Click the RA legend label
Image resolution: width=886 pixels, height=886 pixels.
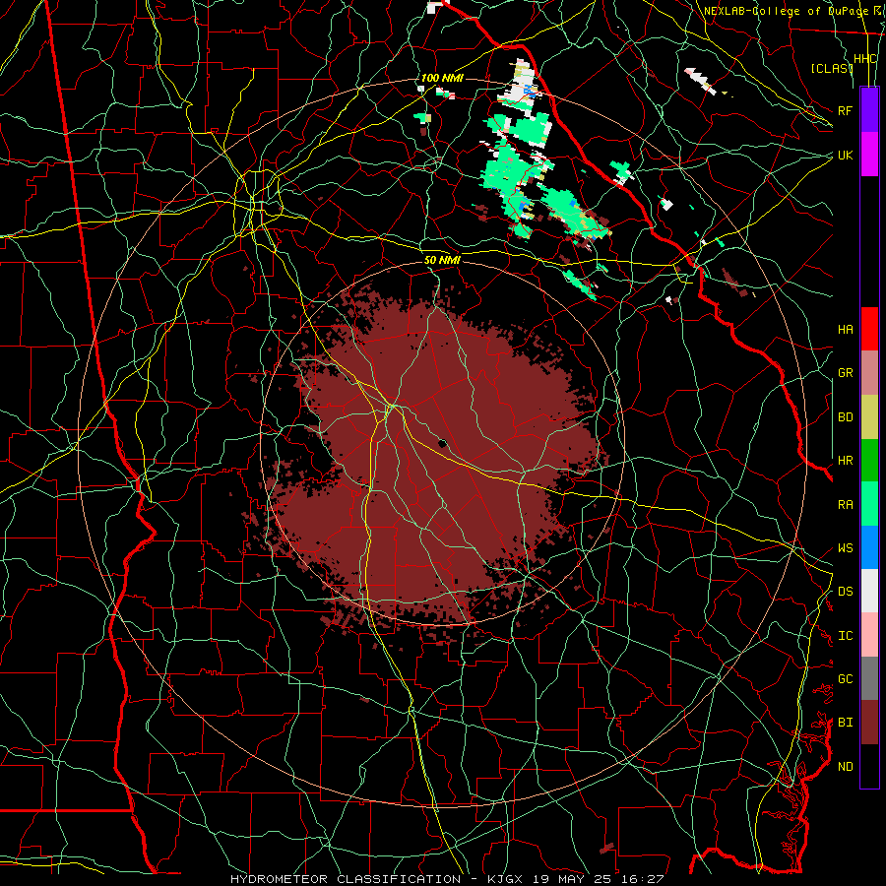[x=845, y=504]
